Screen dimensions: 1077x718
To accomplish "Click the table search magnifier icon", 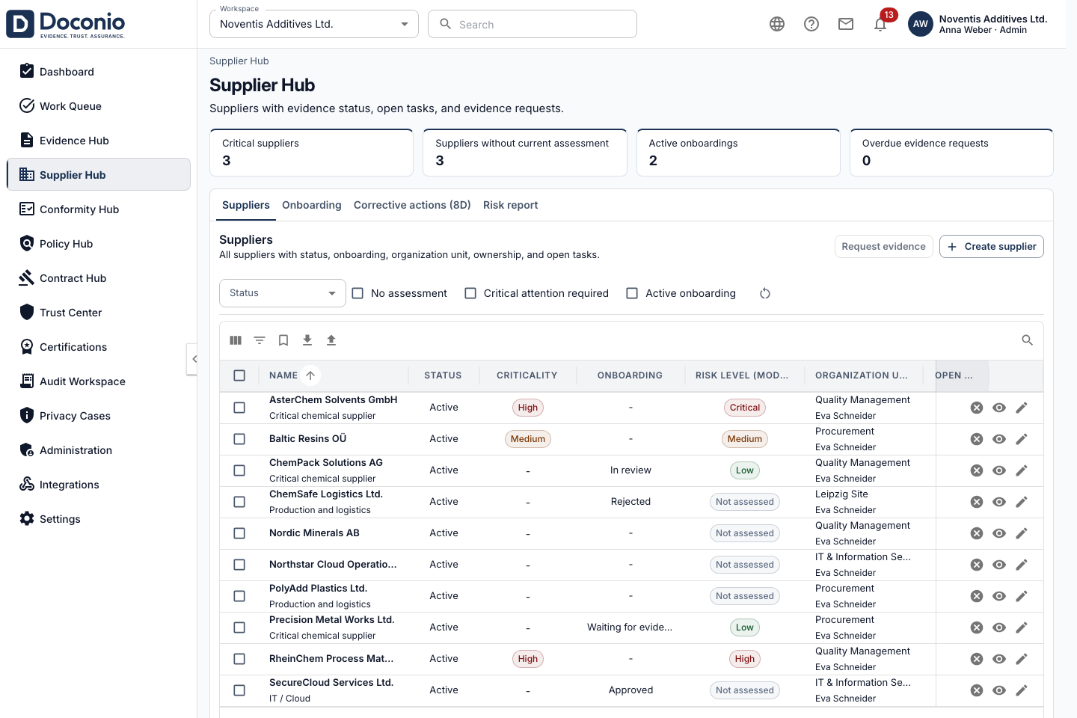I will [x=1028, y=340].
